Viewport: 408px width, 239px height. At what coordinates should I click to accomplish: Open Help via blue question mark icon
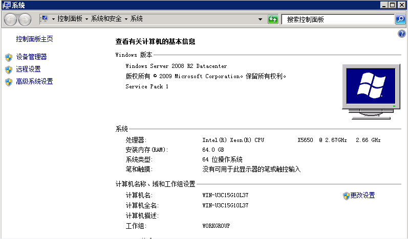401,34
